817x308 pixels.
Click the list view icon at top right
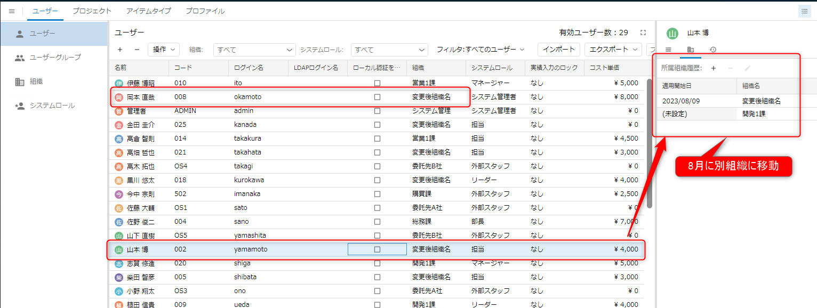[x=804, y=11]
